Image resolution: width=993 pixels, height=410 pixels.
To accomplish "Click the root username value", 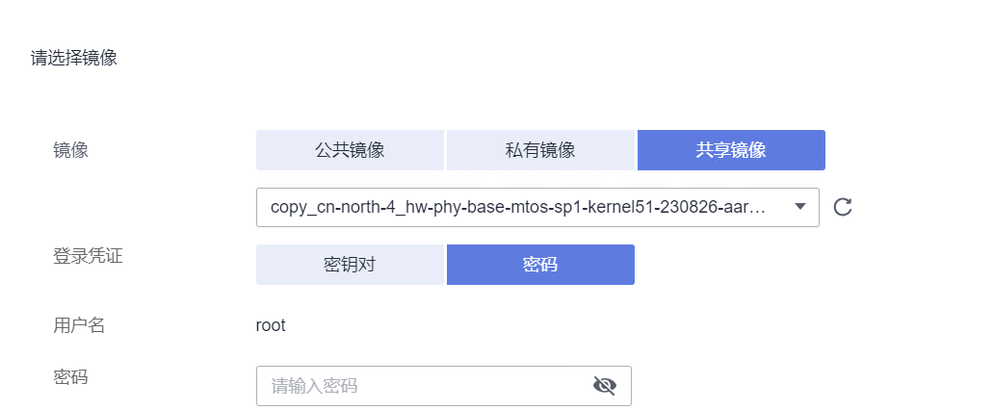I will coord(271,326).
